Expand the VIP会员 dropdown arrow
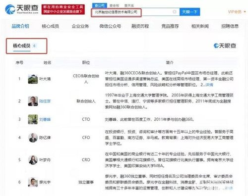 245,12
